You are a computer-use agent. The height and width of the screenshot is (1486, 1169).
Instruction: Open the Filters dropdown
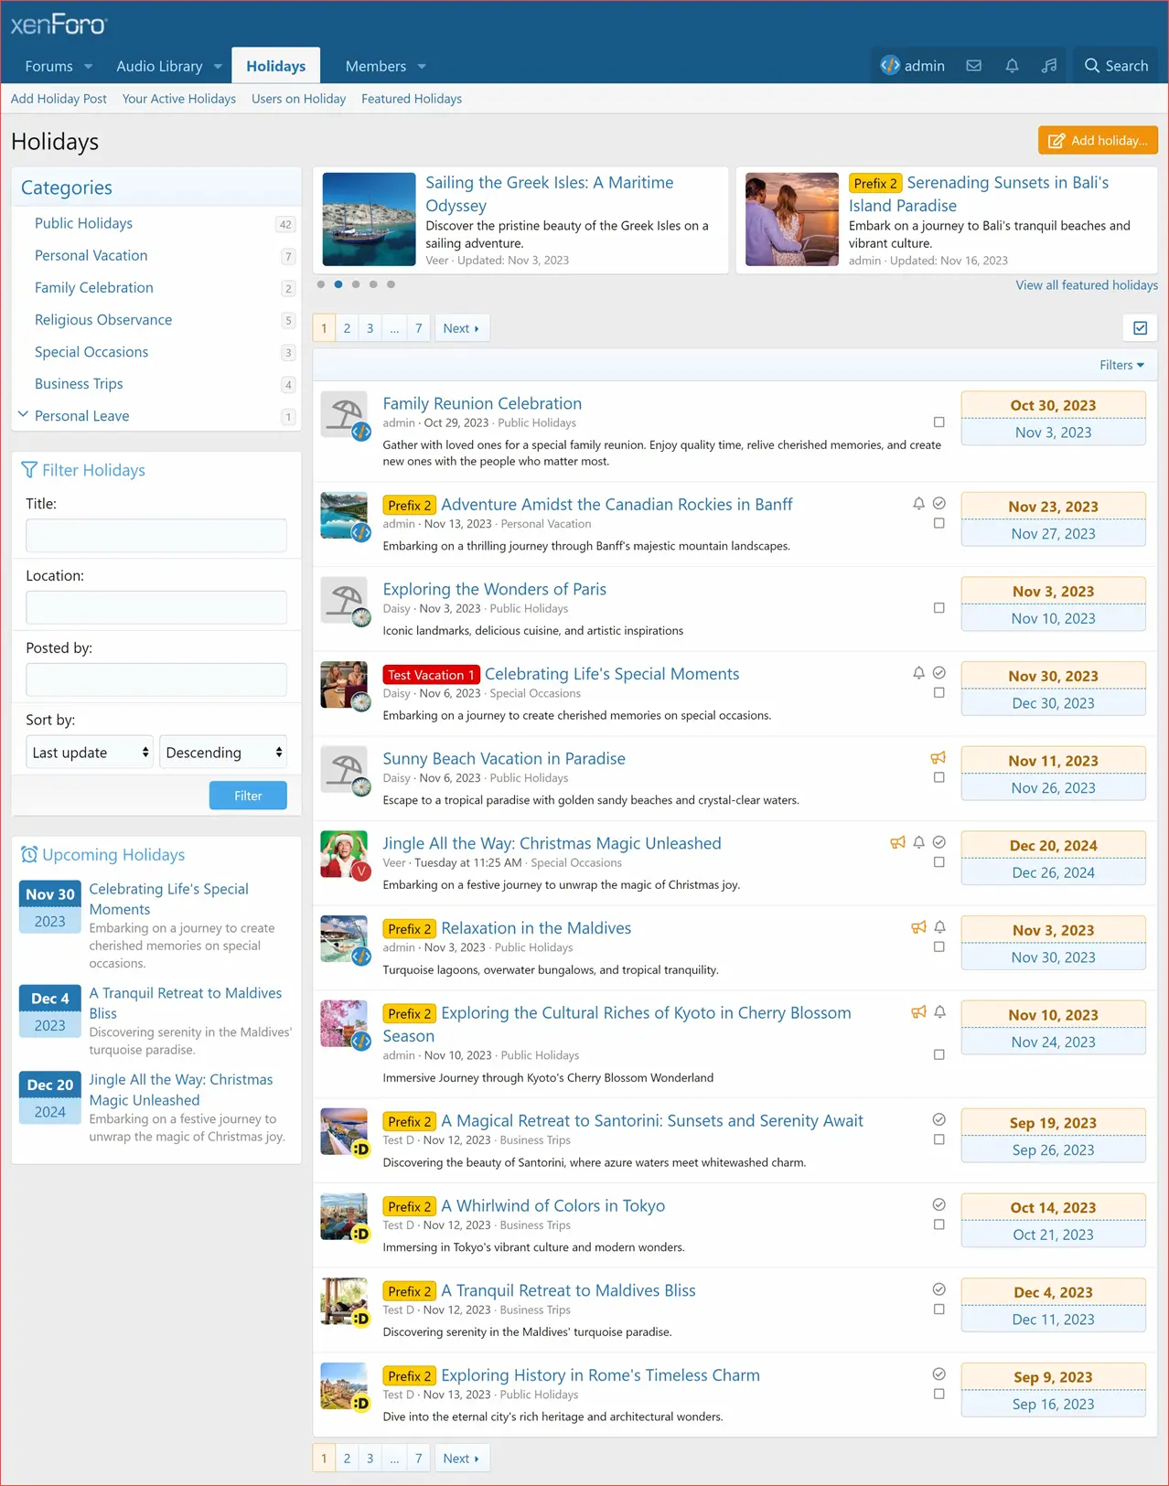tap(1121, 365)
